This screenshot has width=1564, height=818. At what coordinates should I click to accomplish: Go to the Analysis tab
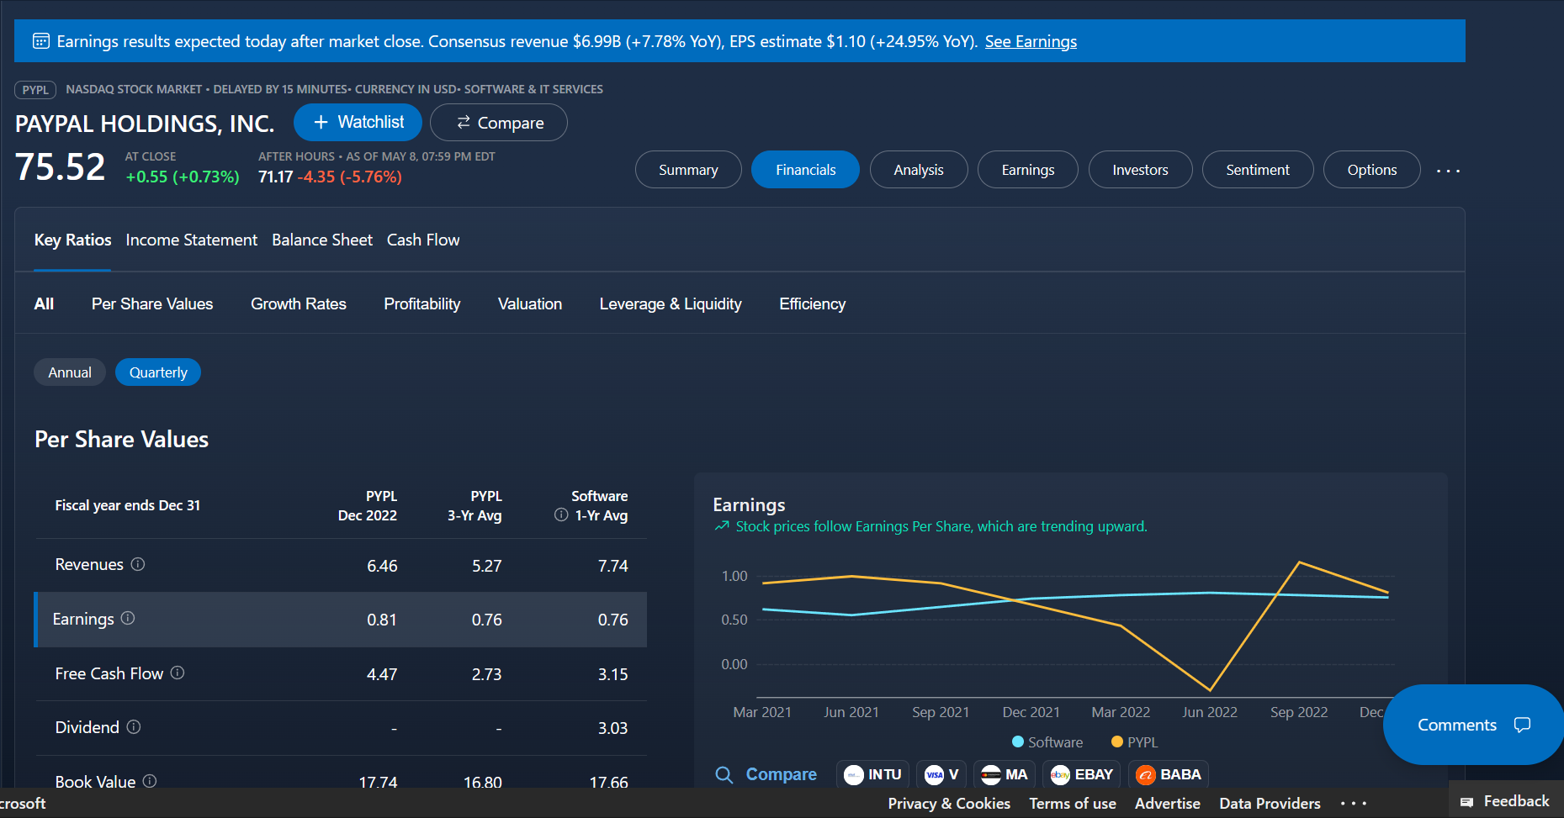919,170
